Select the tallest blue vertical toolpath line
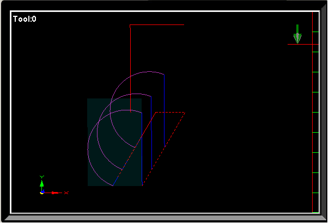 (142, 147)
